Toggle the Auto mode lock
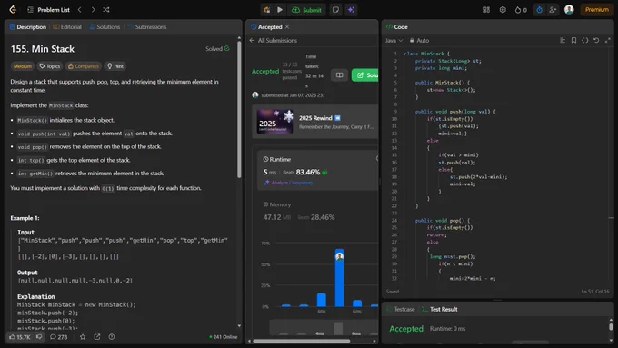The width and height of the screenshot is (618, 348). [419, 40]
